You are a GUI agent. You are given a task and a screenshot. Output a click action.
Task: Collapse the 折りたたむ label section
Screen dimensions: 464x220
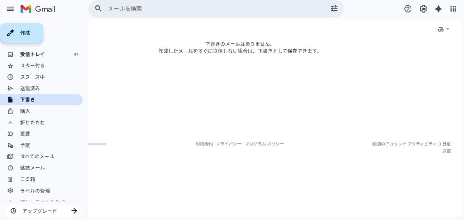click(32, 123)
